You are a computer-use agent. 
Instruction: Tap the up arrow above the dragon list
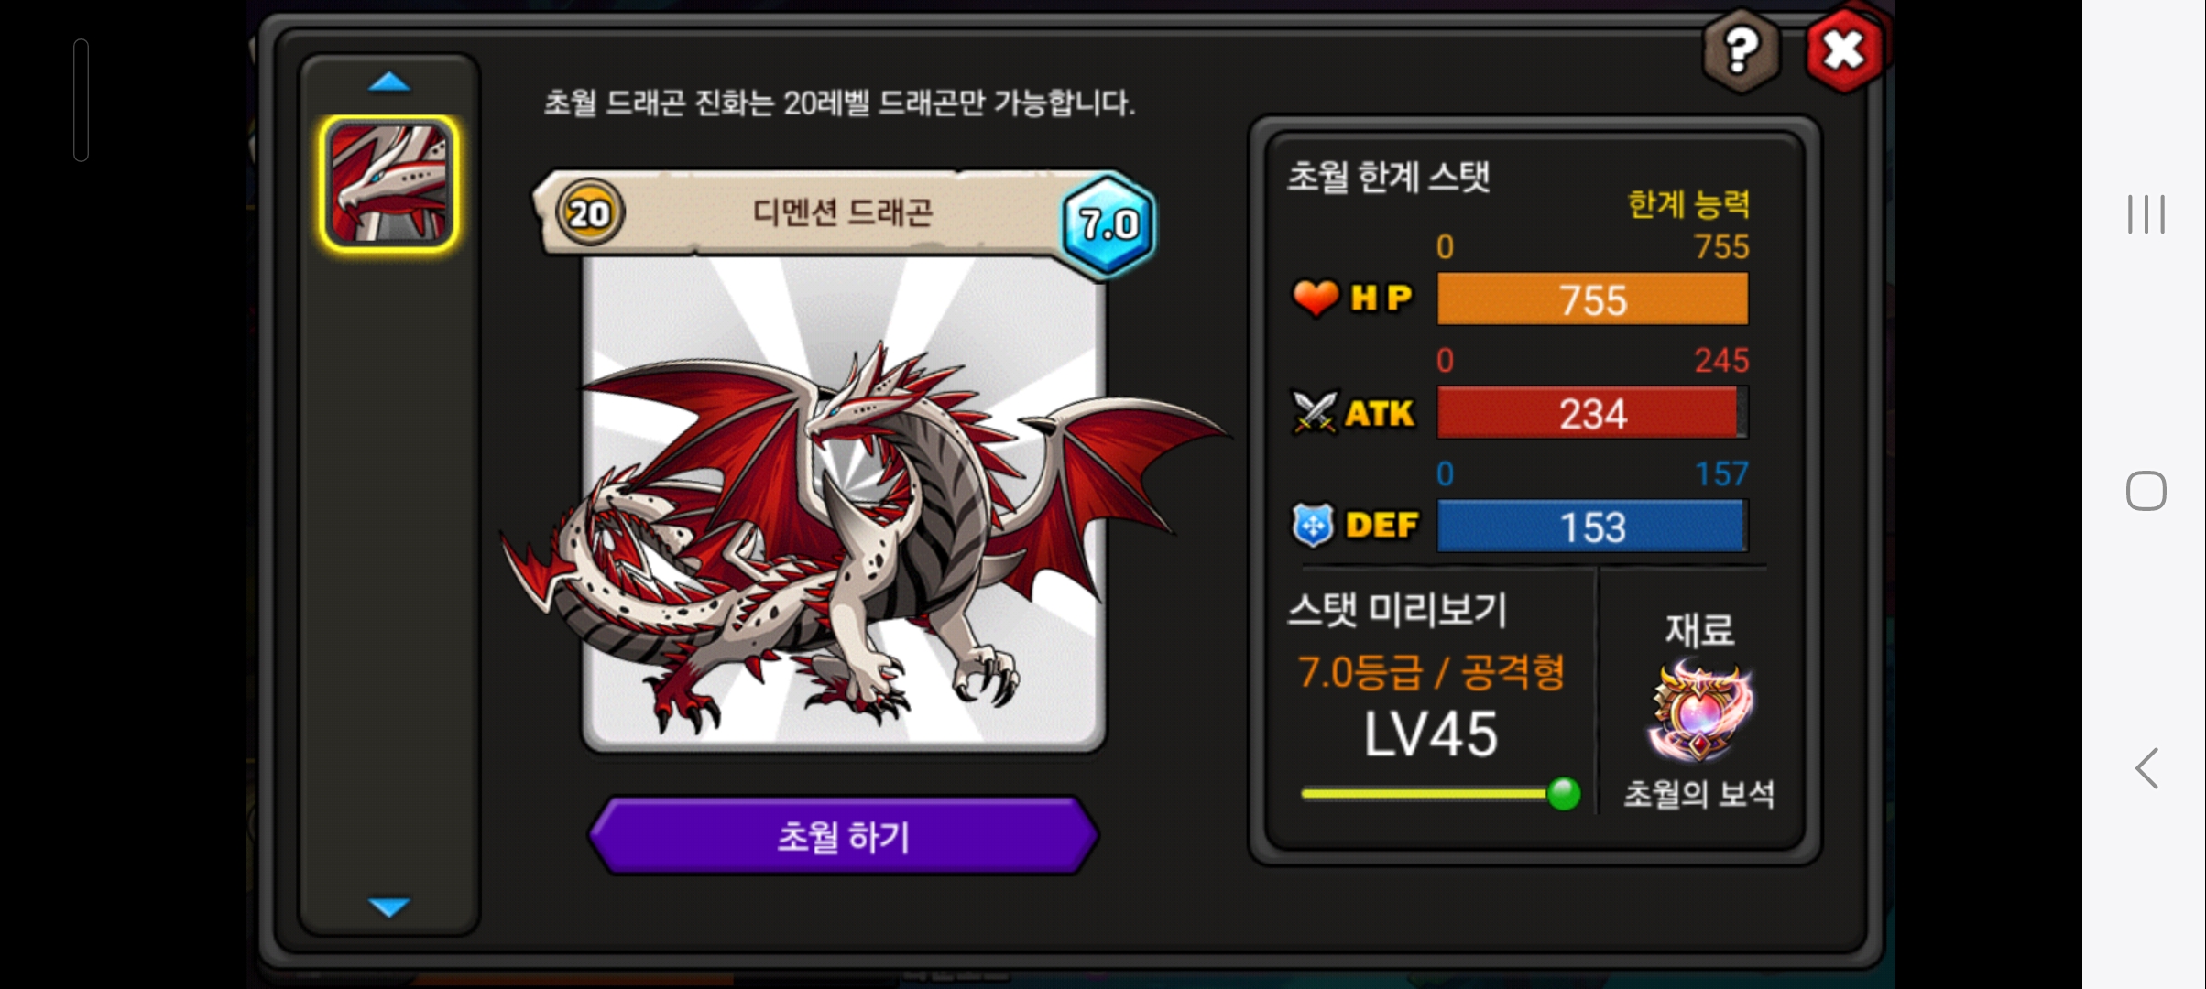click(x=388, y=82)
